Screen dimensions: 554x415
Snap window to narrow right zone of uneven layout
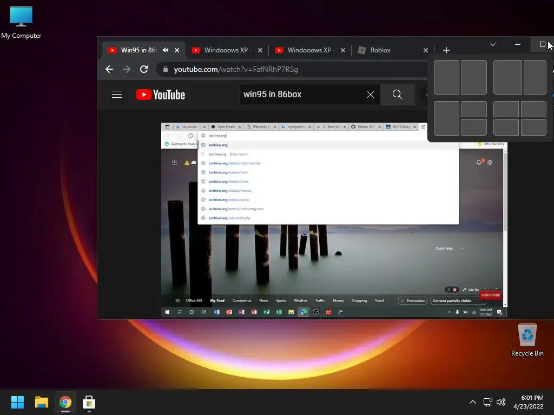pyautogui.click(x=535, y=77)
